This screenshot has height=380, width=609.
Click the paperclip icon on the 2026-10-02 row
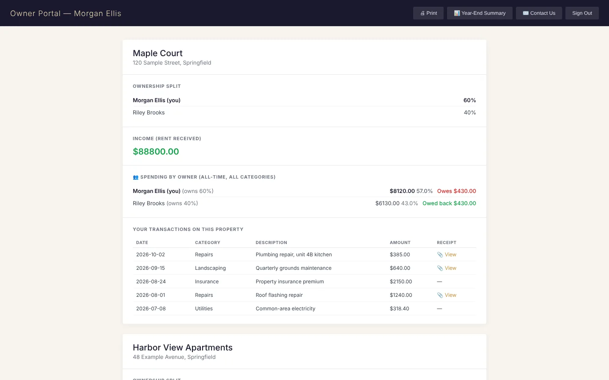point(440,255)
